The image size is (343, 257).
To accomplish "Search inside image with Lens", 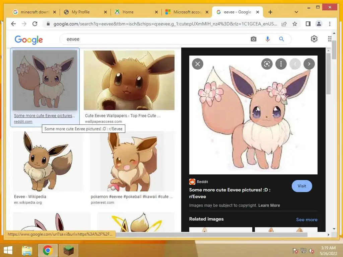I will click(x=267, y=64).
